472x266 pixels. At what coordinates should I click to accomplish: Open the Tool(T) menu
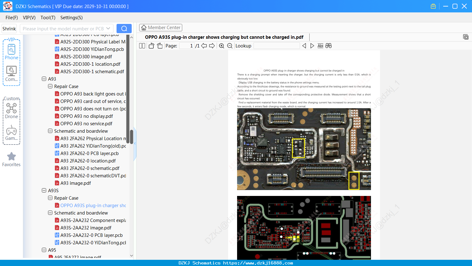coord(48,18)
